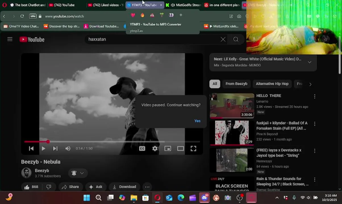342x204 pixels.
Task: Open the notification bell dropdown
Action: (78, 173)
